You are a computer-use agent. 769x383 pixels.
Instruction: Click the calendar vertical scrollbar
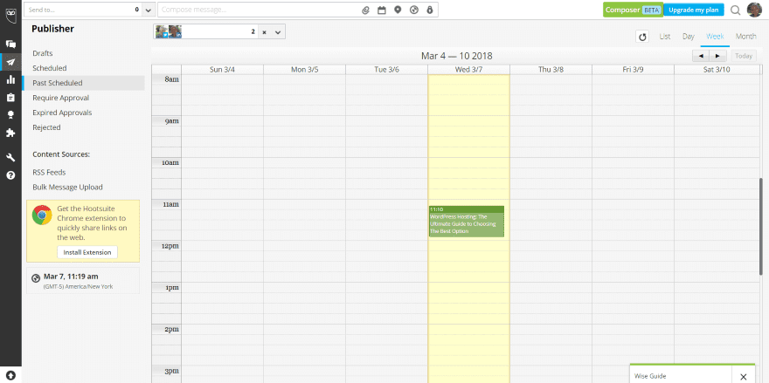760,226
